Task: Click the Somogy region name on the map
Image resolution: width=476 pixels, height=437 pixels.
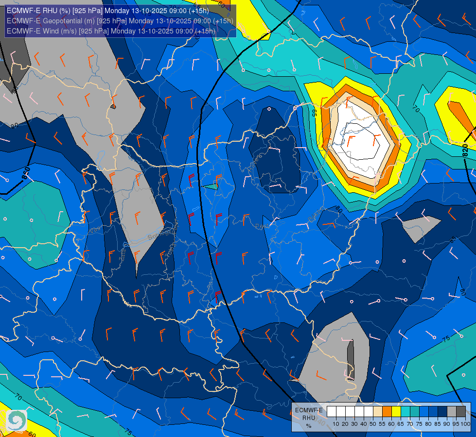Action: (159, 235)
